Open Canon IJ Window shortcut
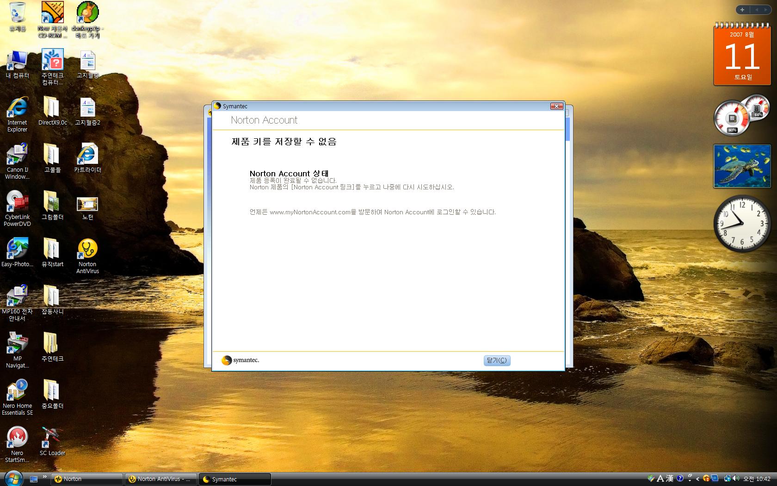Screen dimensions: 777x486 [x=18, y=162]
